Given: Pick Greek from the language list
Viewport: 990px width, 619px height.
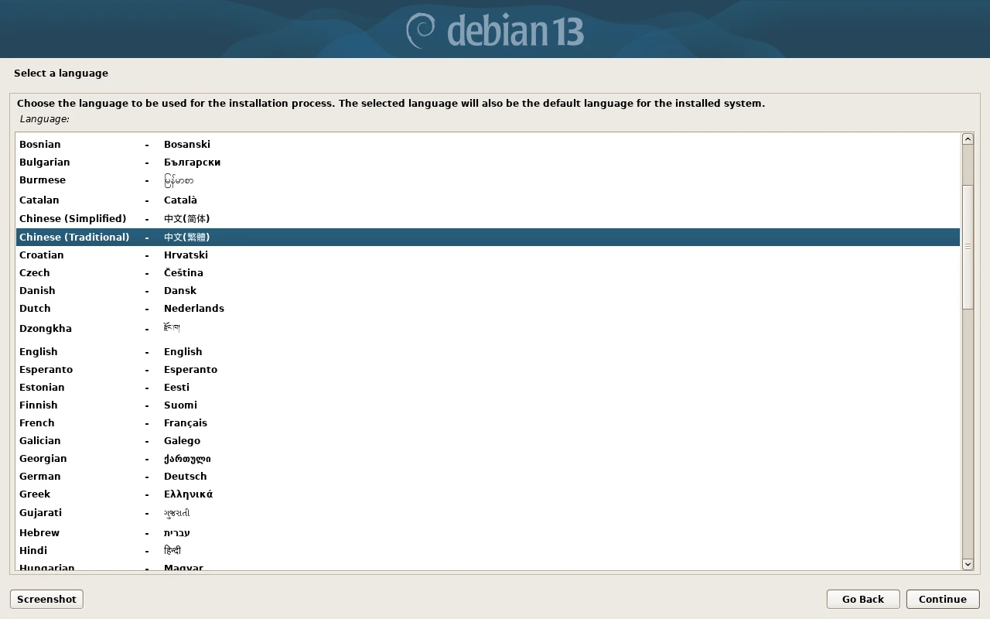Looking at the screenshot, I should [35, 494].
